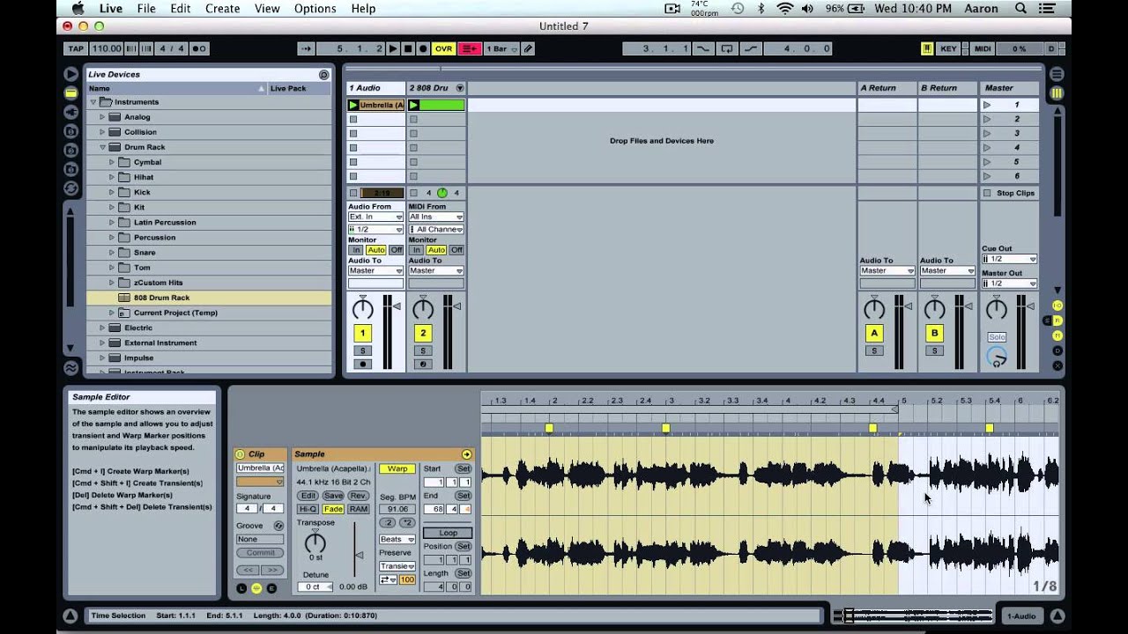Screen dimensions: 1128x634
Task: Click the TAP tempo button
Action: pyautogui.click(x=76, y=48)
